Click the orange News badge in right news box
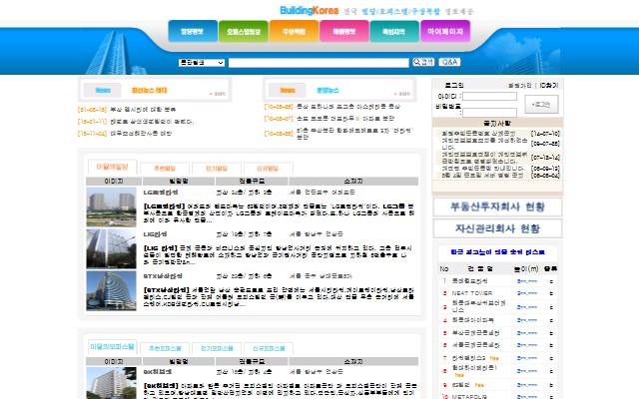Screen dimensions: 639x399 (x=288, y=91)
